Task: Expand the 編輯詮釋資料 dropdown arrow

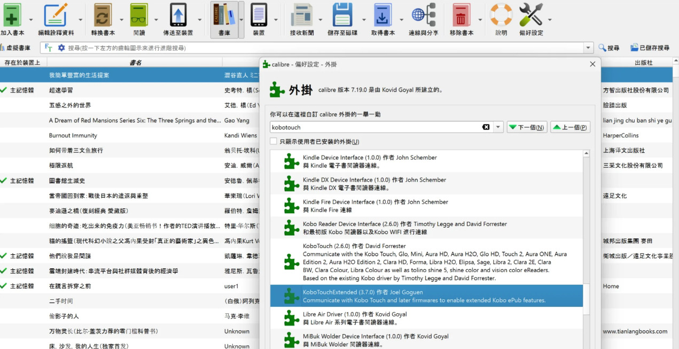Action: 81,20
